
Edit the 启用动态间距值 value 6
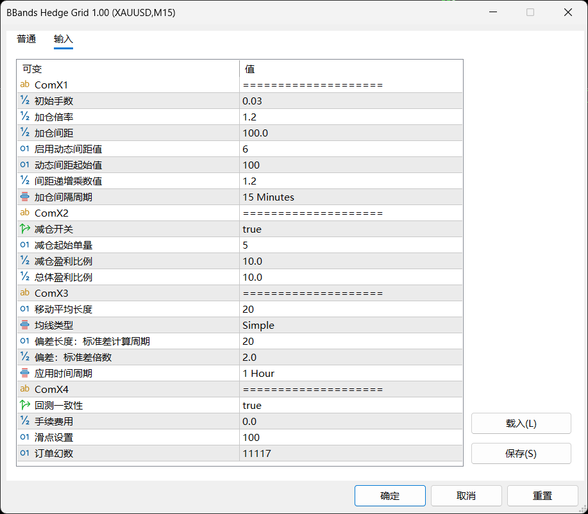tap(351, 149)
